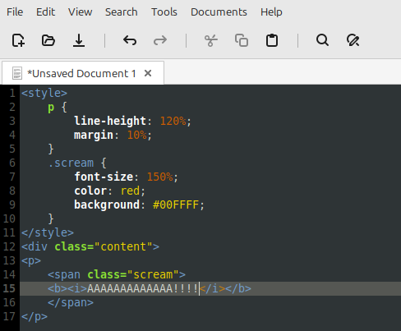This screenshot has height=331, width=401.
Task: Open Find with the magnifier icon
Action: click(x=322, y=40)
